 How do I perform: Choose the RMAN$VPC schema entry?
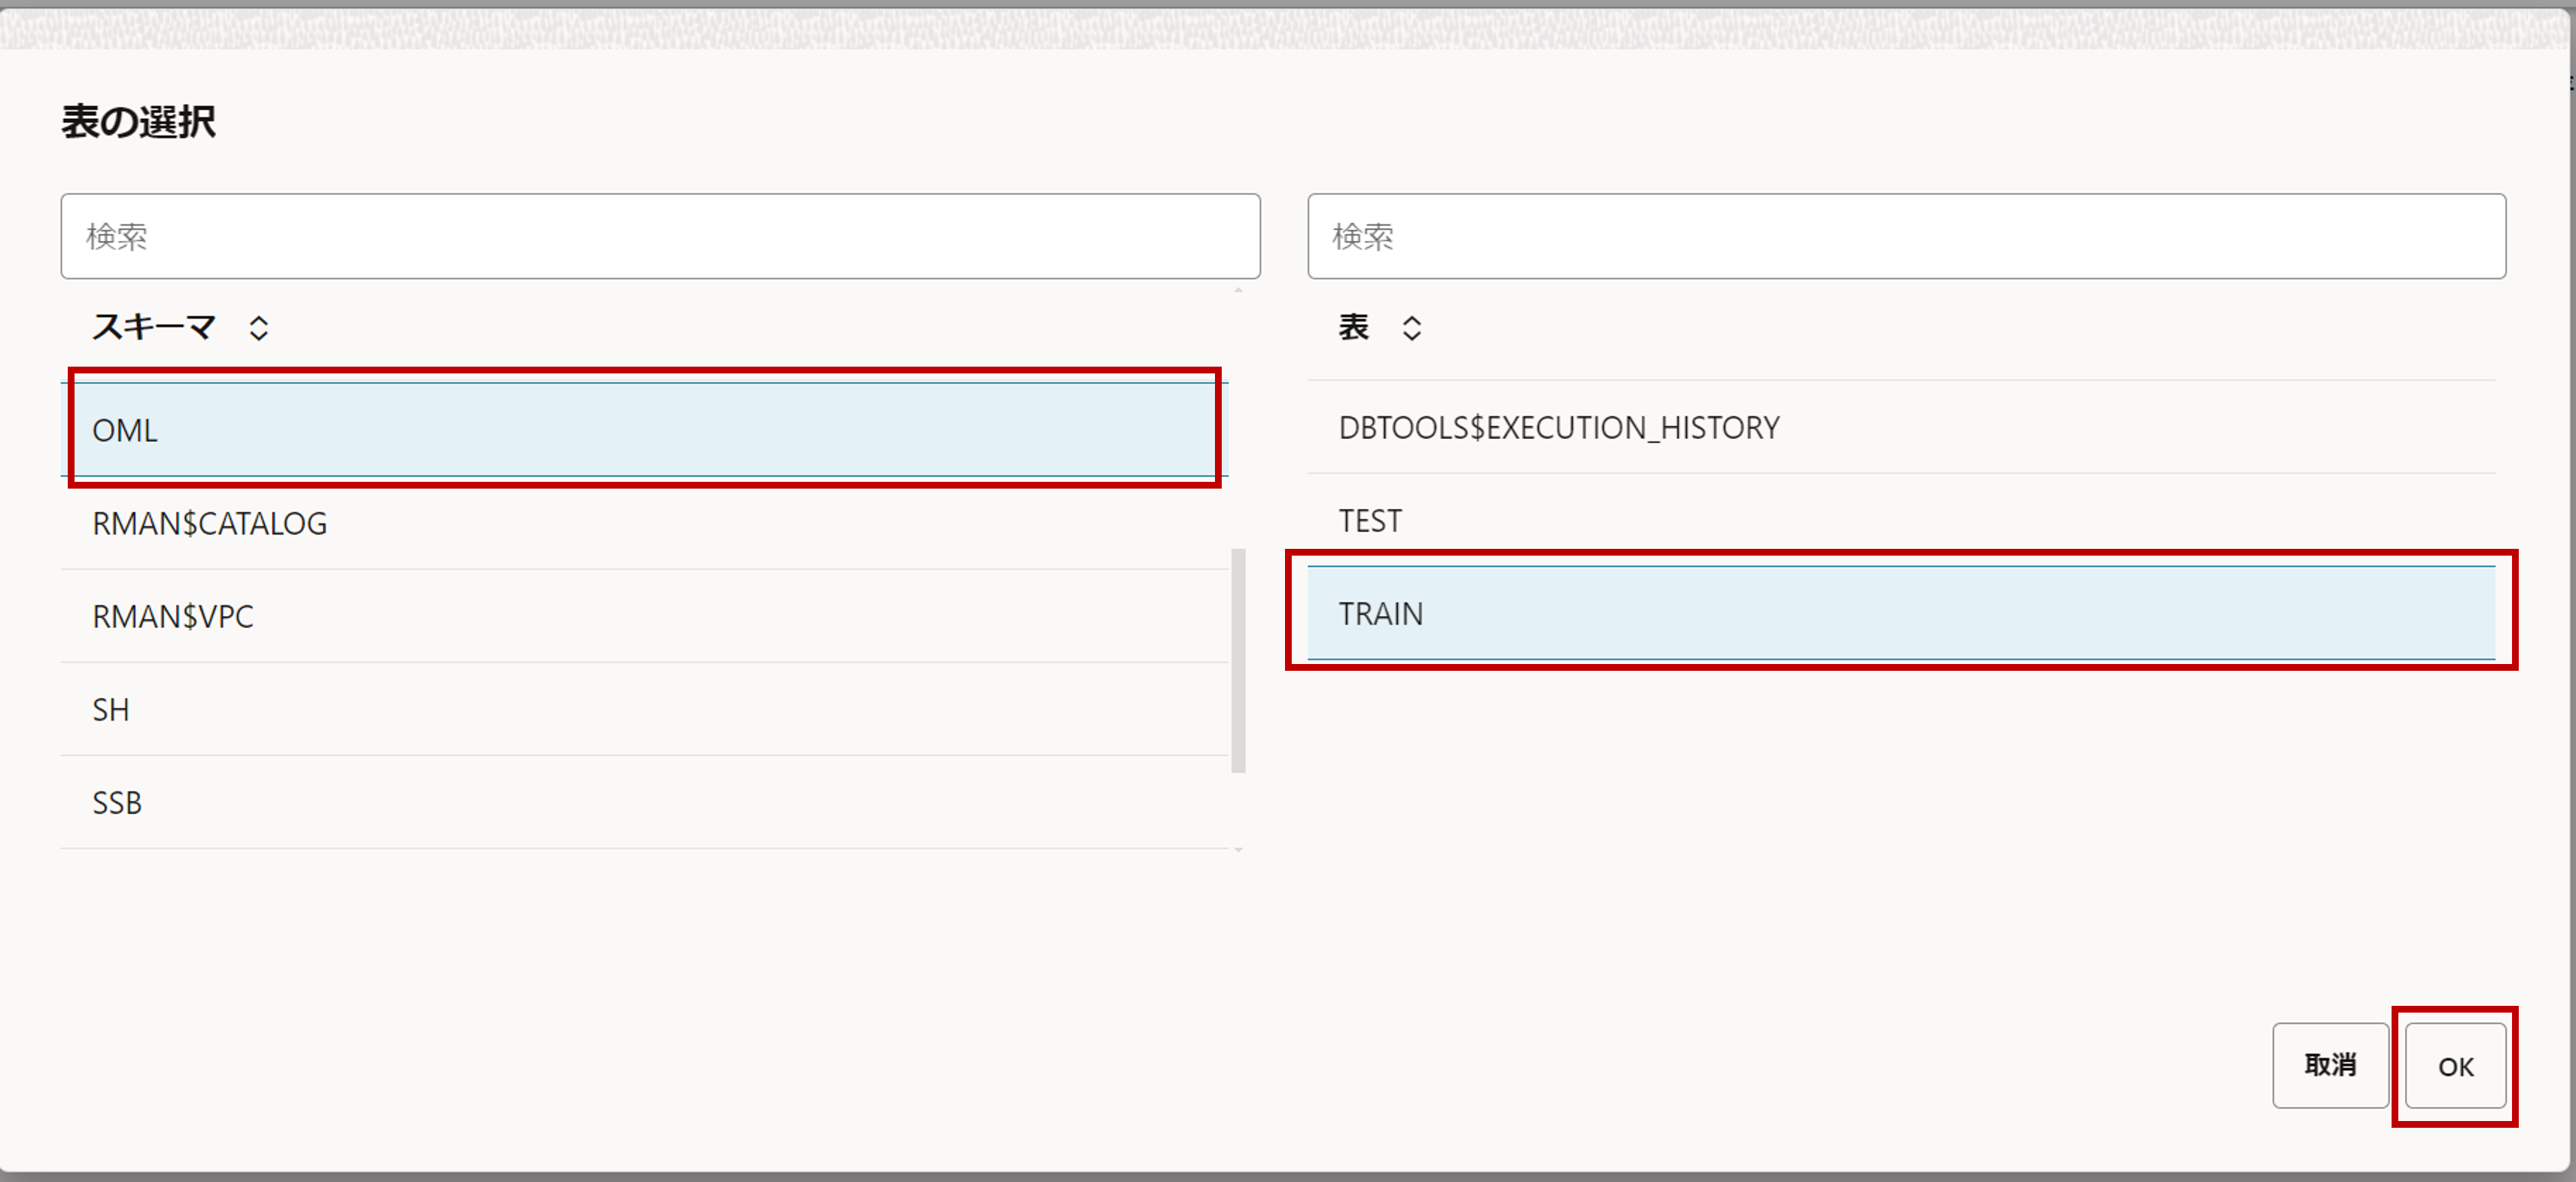coord(173,616)
